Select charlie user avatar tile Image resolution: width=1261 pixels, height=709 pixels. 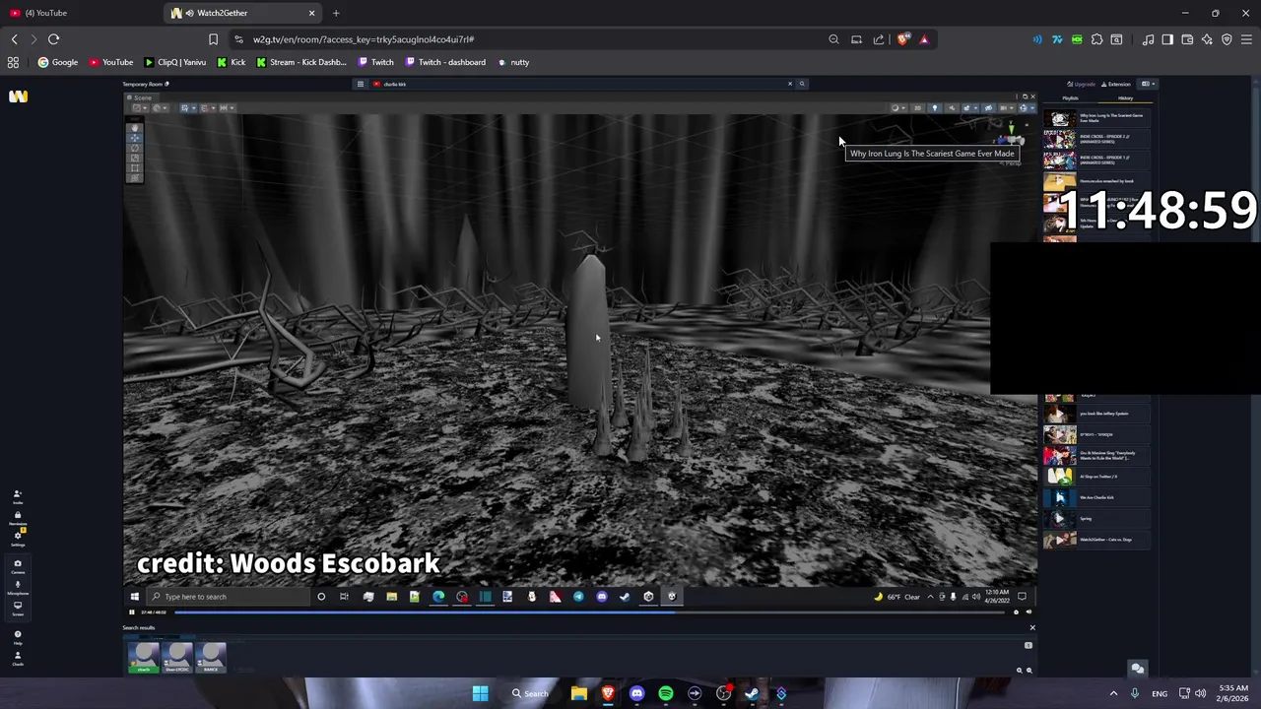click(144, 657)
